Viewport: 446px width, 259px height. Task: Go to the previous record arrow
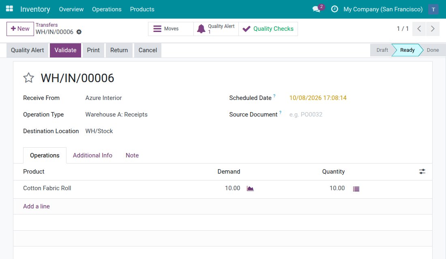[x=419, y=29]
